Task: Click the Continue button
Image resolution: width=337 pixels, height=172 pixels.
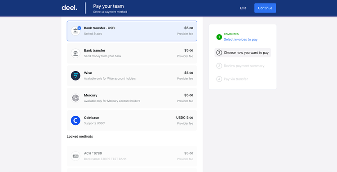Action: click(x=265, y=8)
